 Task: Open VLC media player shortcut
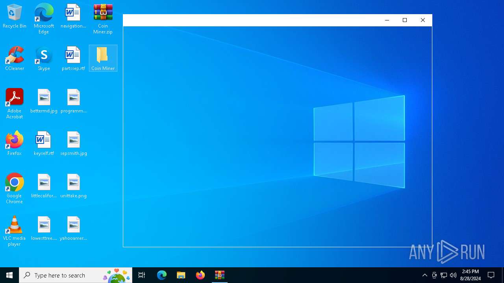click(x=15, y=231)
